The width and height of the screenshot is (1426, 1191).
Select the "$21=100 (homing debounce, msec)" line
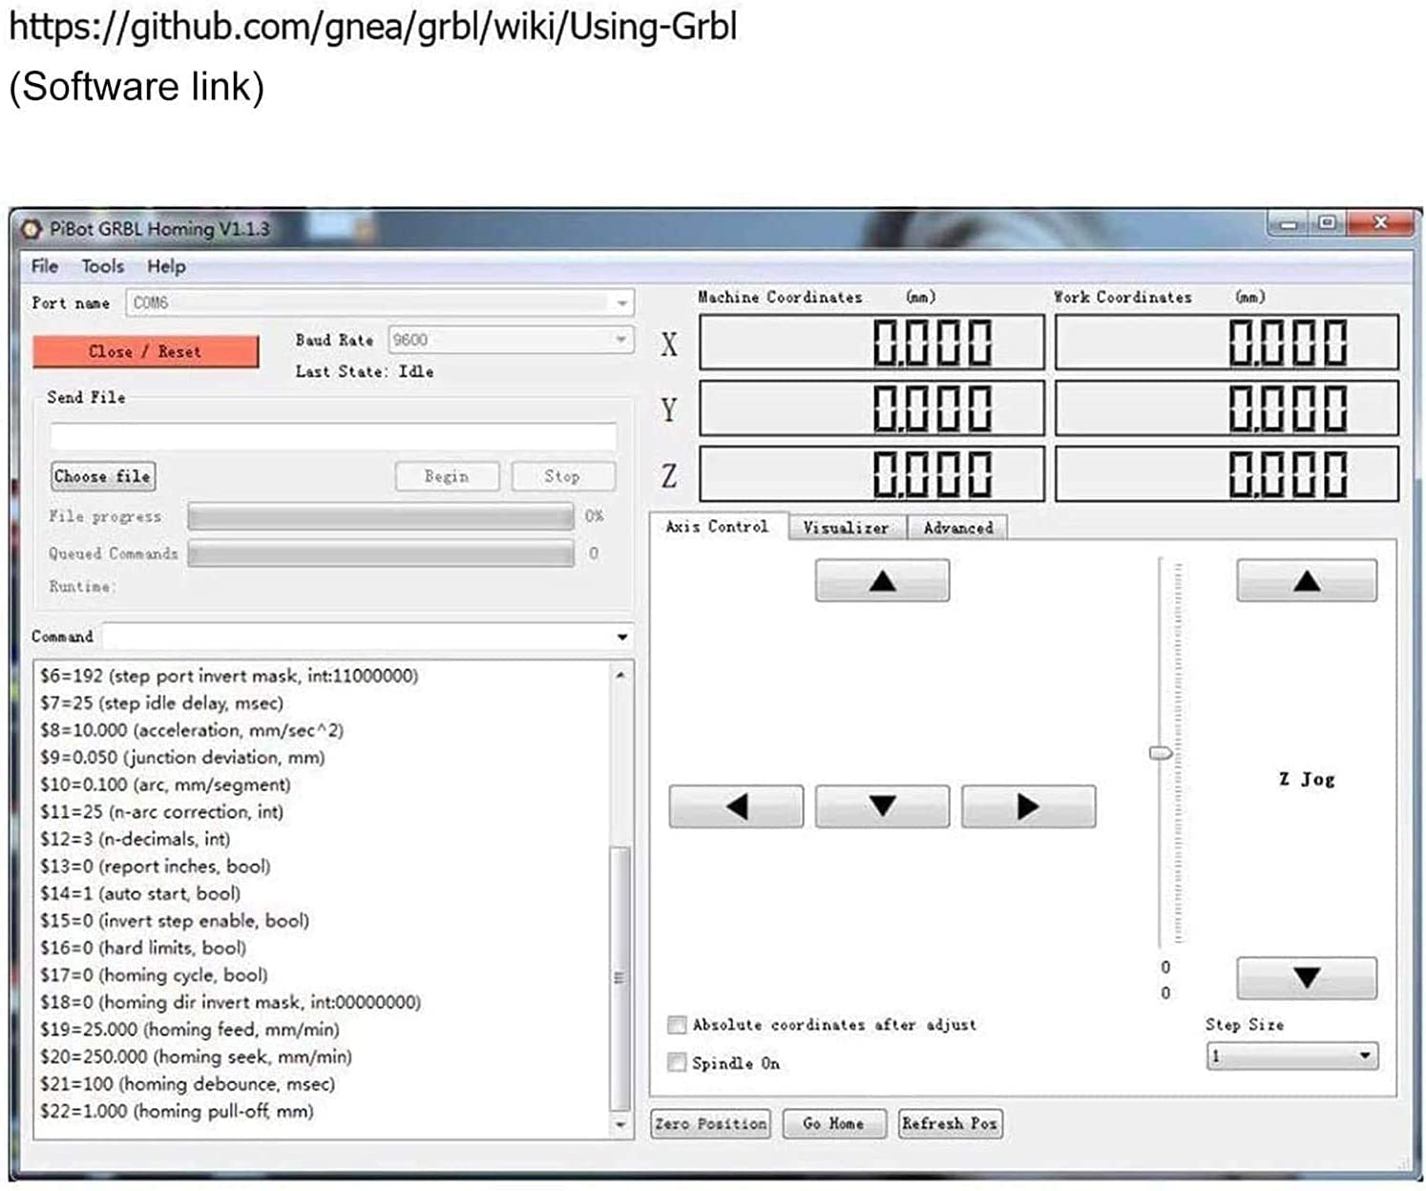187,1084
